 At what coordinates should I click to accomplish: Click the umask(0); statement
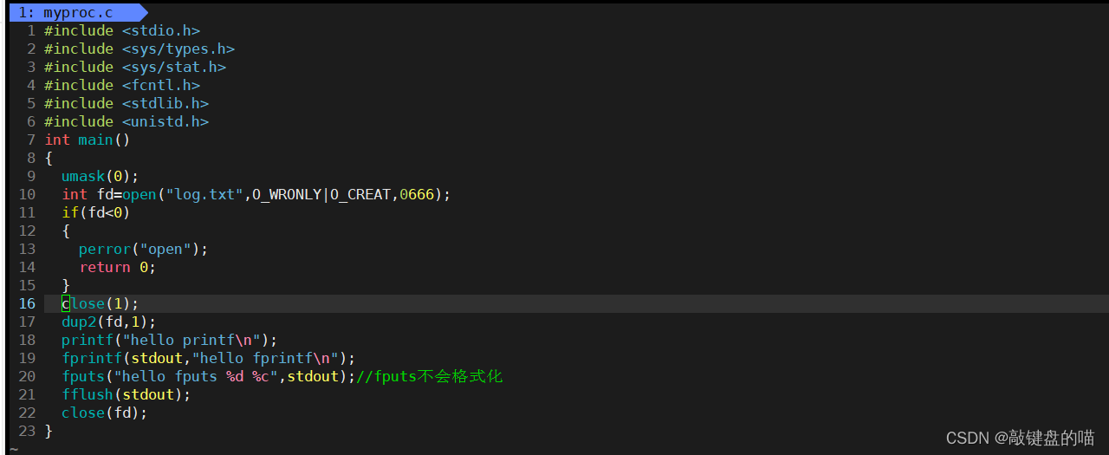click(100, 177)
